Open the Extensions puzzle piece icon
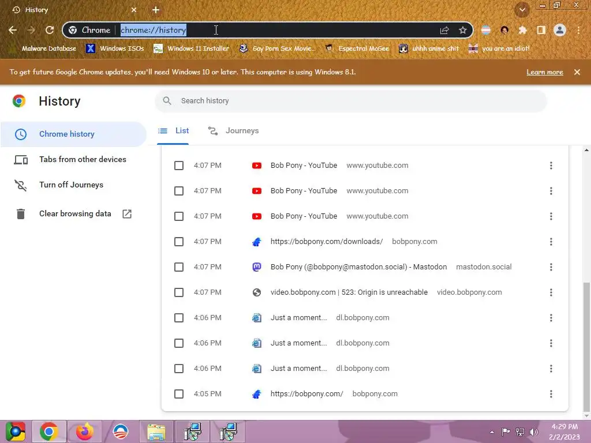The height and width of the screenshot is (443, 591). [522, 30]
